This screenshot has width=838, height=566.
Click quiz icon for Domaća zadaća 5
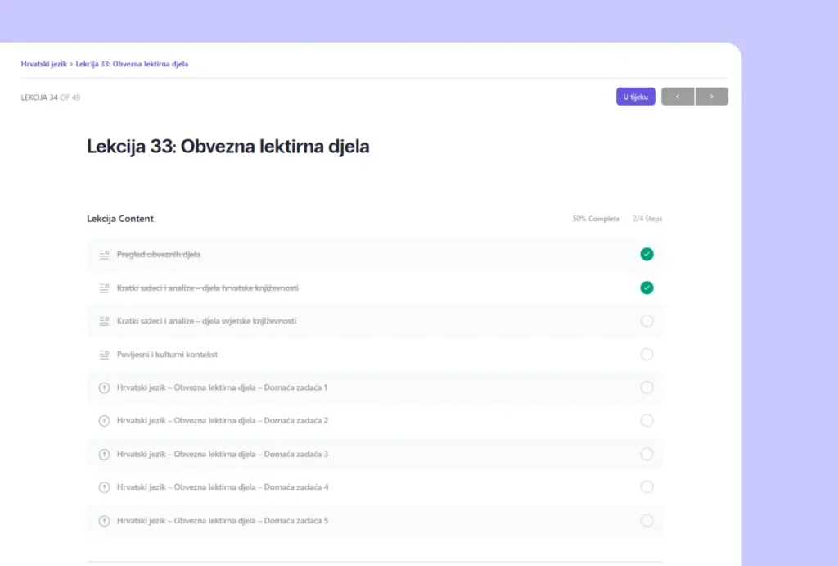[x=104, y=521]
